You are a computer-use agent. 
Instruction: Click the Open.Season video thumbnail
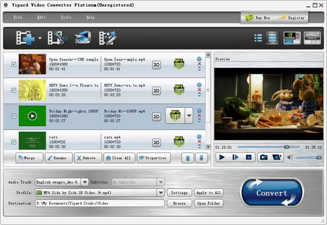point(32,64)
